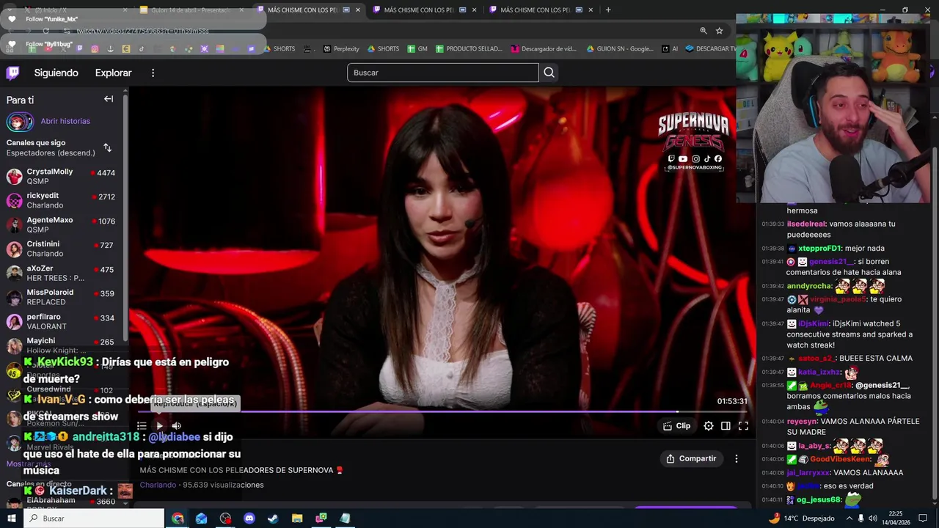Open the Explorar tab on Twitch

coord(113,73)
